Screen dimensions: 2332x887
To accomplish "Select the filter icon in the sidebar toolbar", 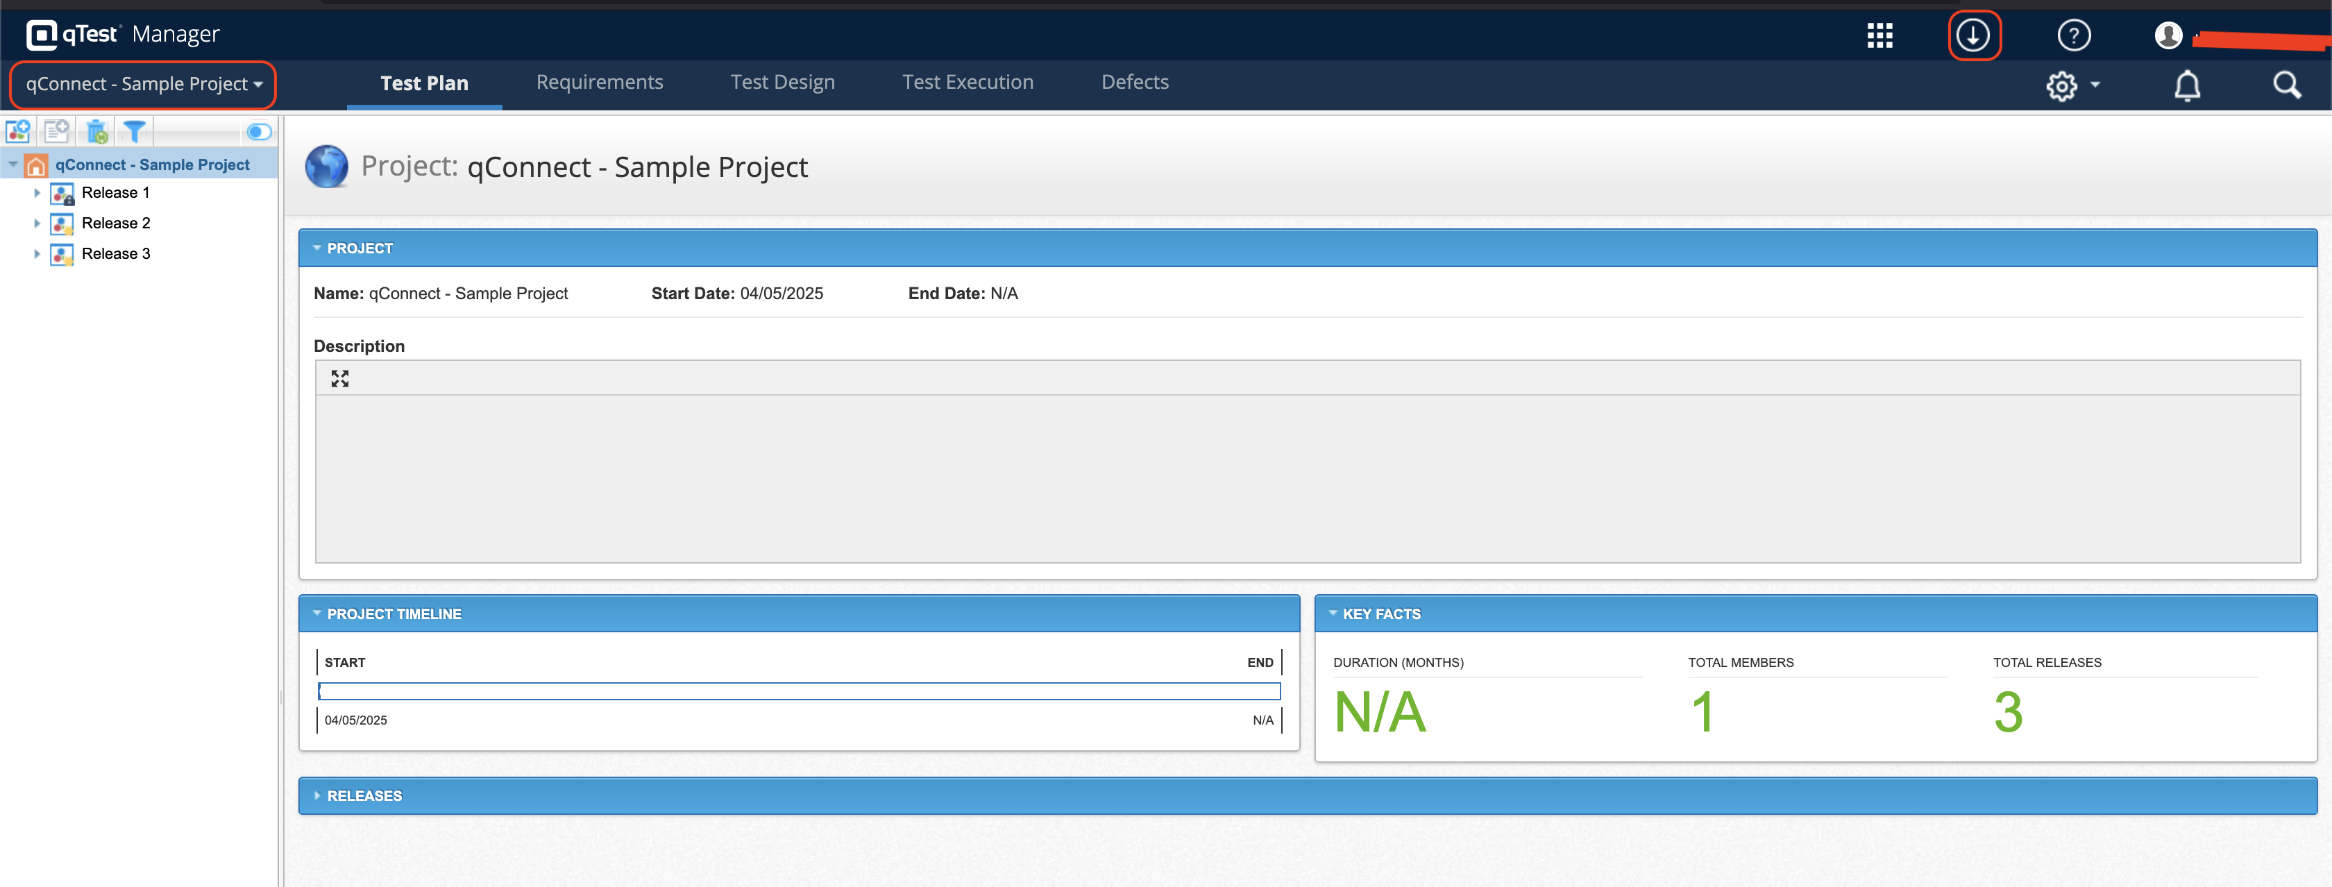I will [134, 131].
